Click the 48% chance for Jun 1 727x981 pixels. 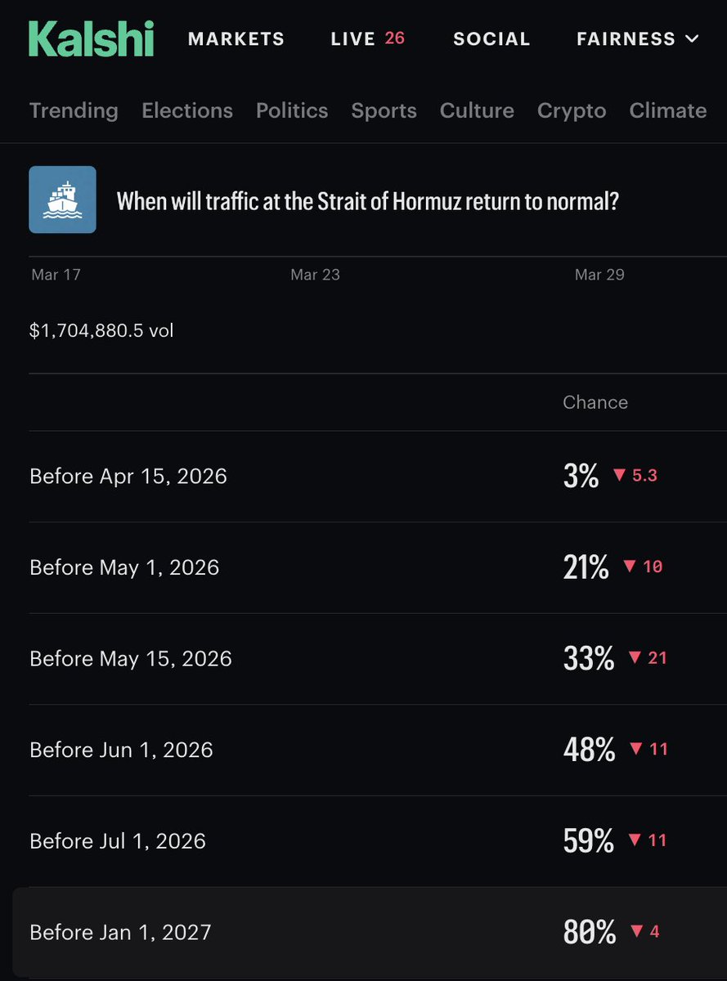click(590, 750)
